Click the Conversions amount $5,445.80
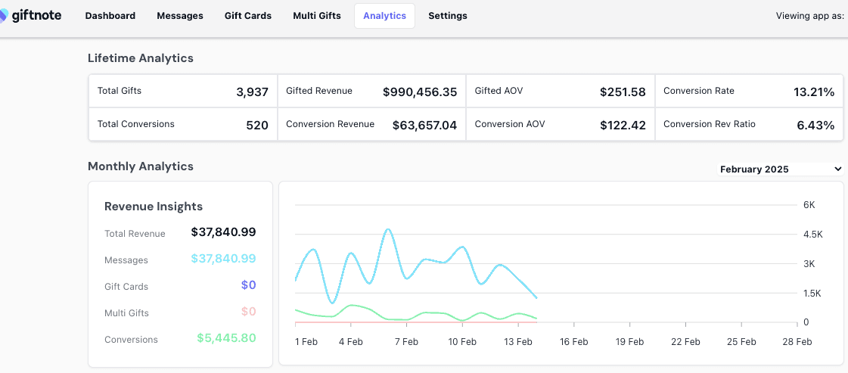 click(x=226, y=338)
